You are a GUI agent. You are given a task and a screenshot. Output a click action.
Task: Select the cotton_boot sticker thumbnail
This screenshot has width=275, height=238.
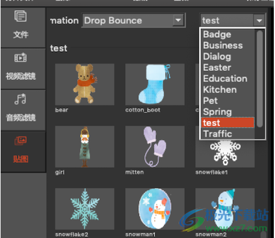click(x=155, y=84)
